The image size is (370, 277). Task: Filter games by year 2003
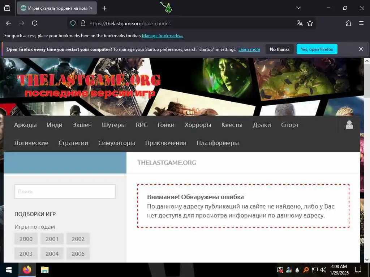26,254
